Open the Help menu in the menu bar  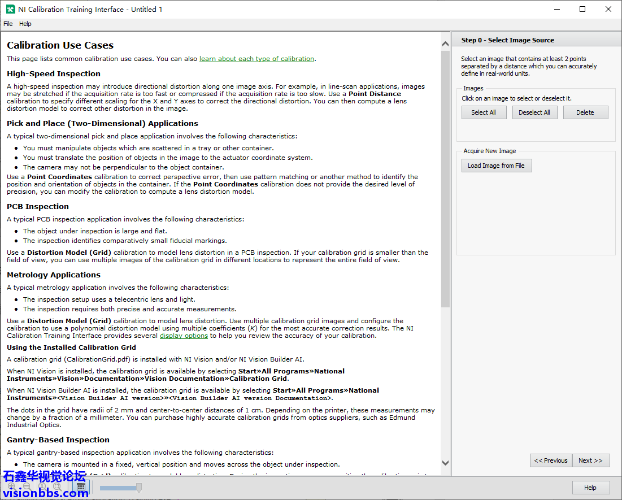(x=25, y=24)
